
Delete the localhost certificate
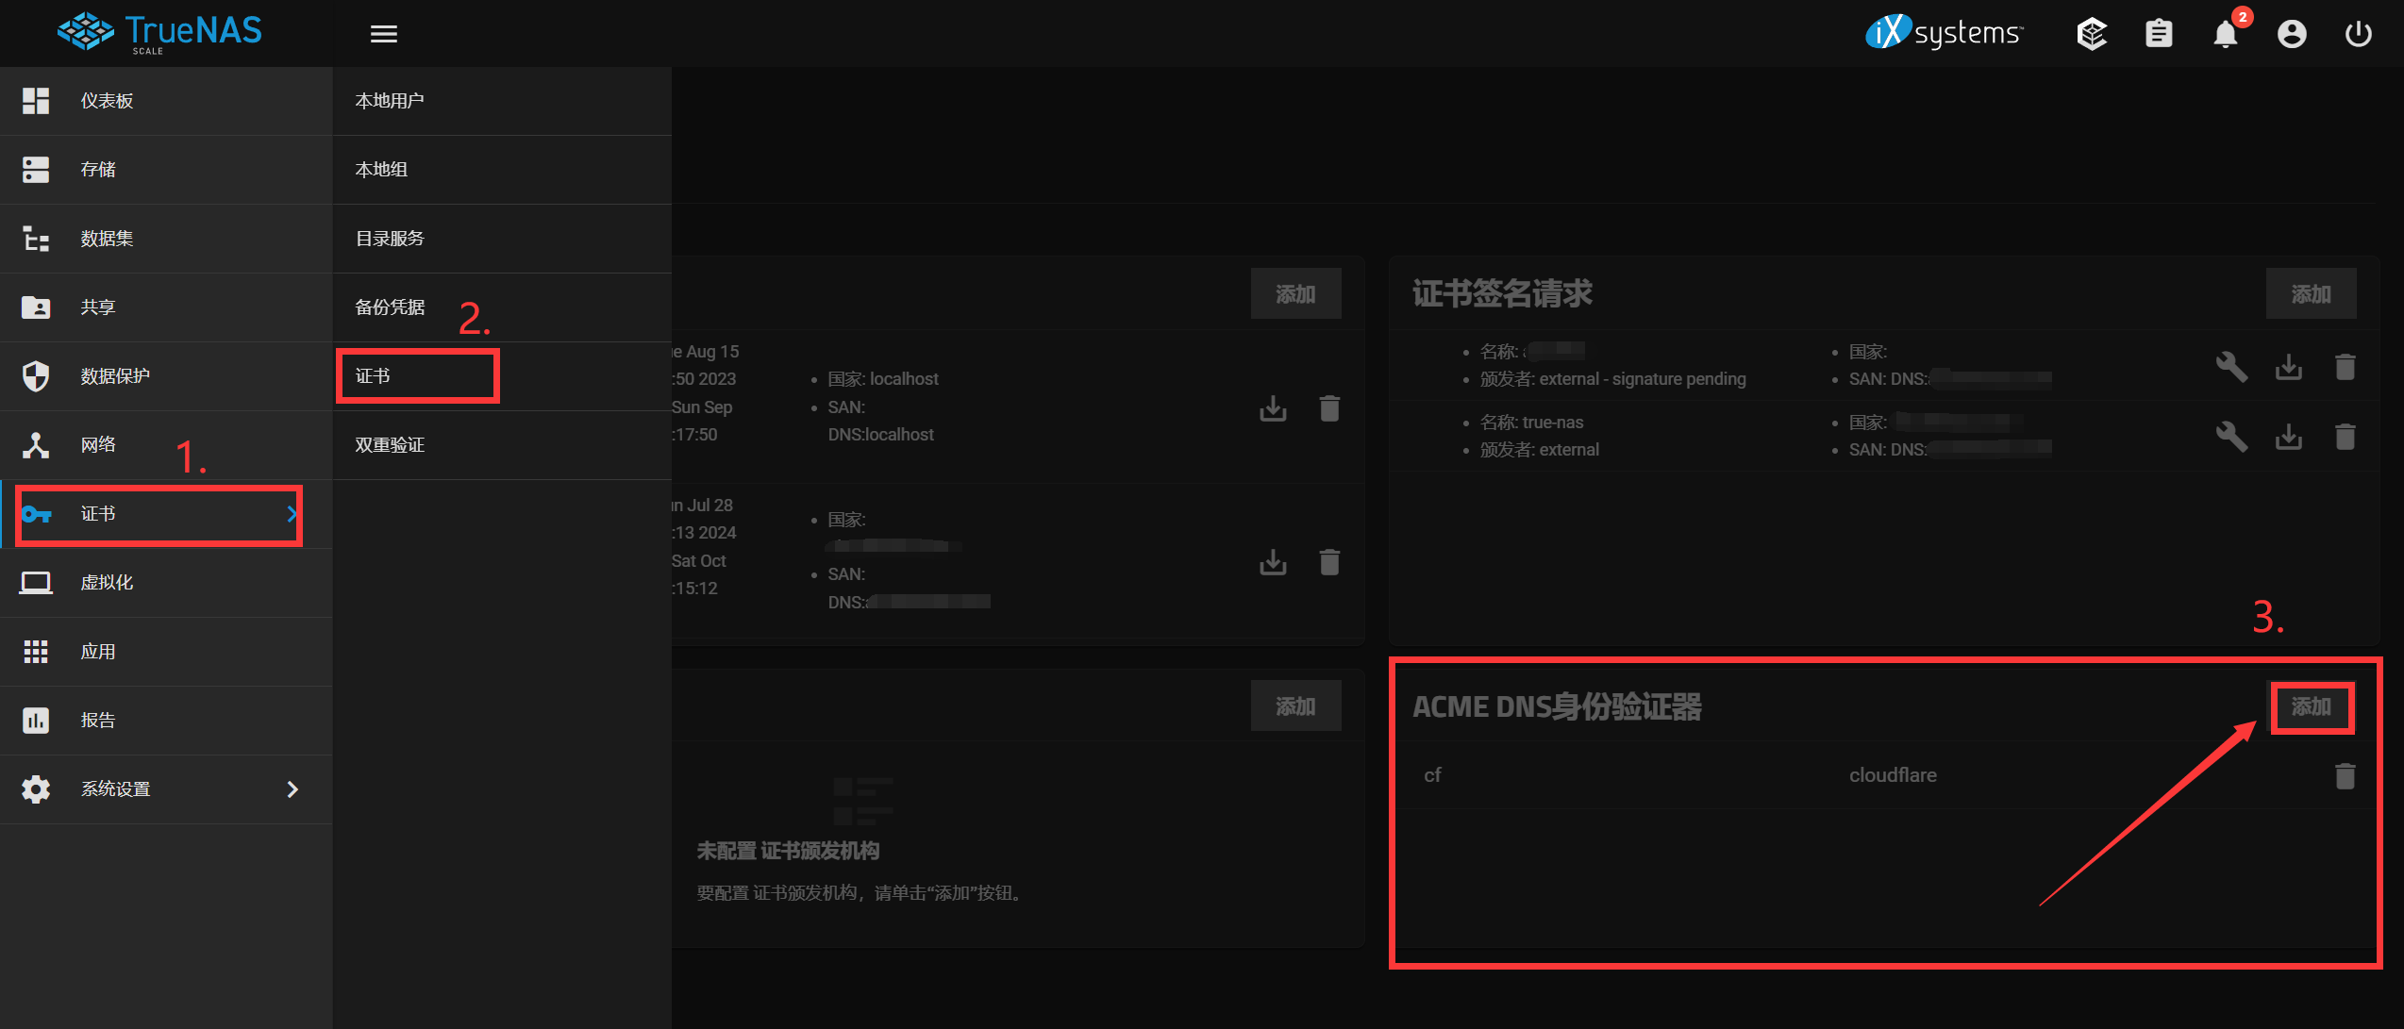click(x=1329, y=407)
